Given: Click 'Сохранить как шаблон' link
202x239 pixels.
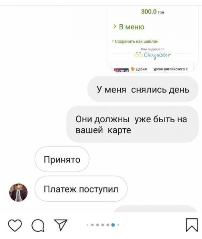Looking at the screenshot, I should click(x=136, y=41).
